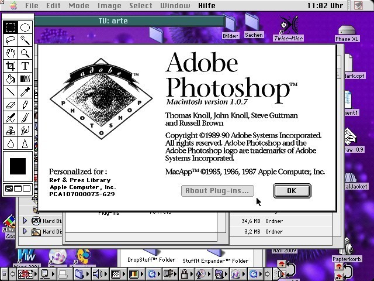
Task: Select the elliptical Marquee tool
Action: [x=25, y=28]
